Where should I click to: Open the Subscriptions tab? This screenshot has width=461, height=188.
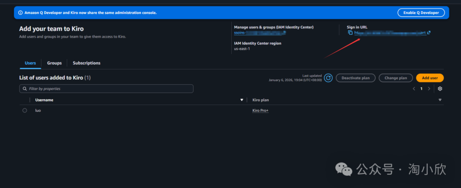tap(86, 63)
